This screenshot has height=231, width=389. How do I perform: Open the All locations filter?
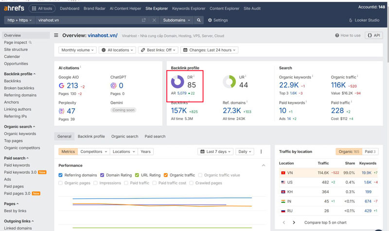pyautogui.click(x=117, y=50)
